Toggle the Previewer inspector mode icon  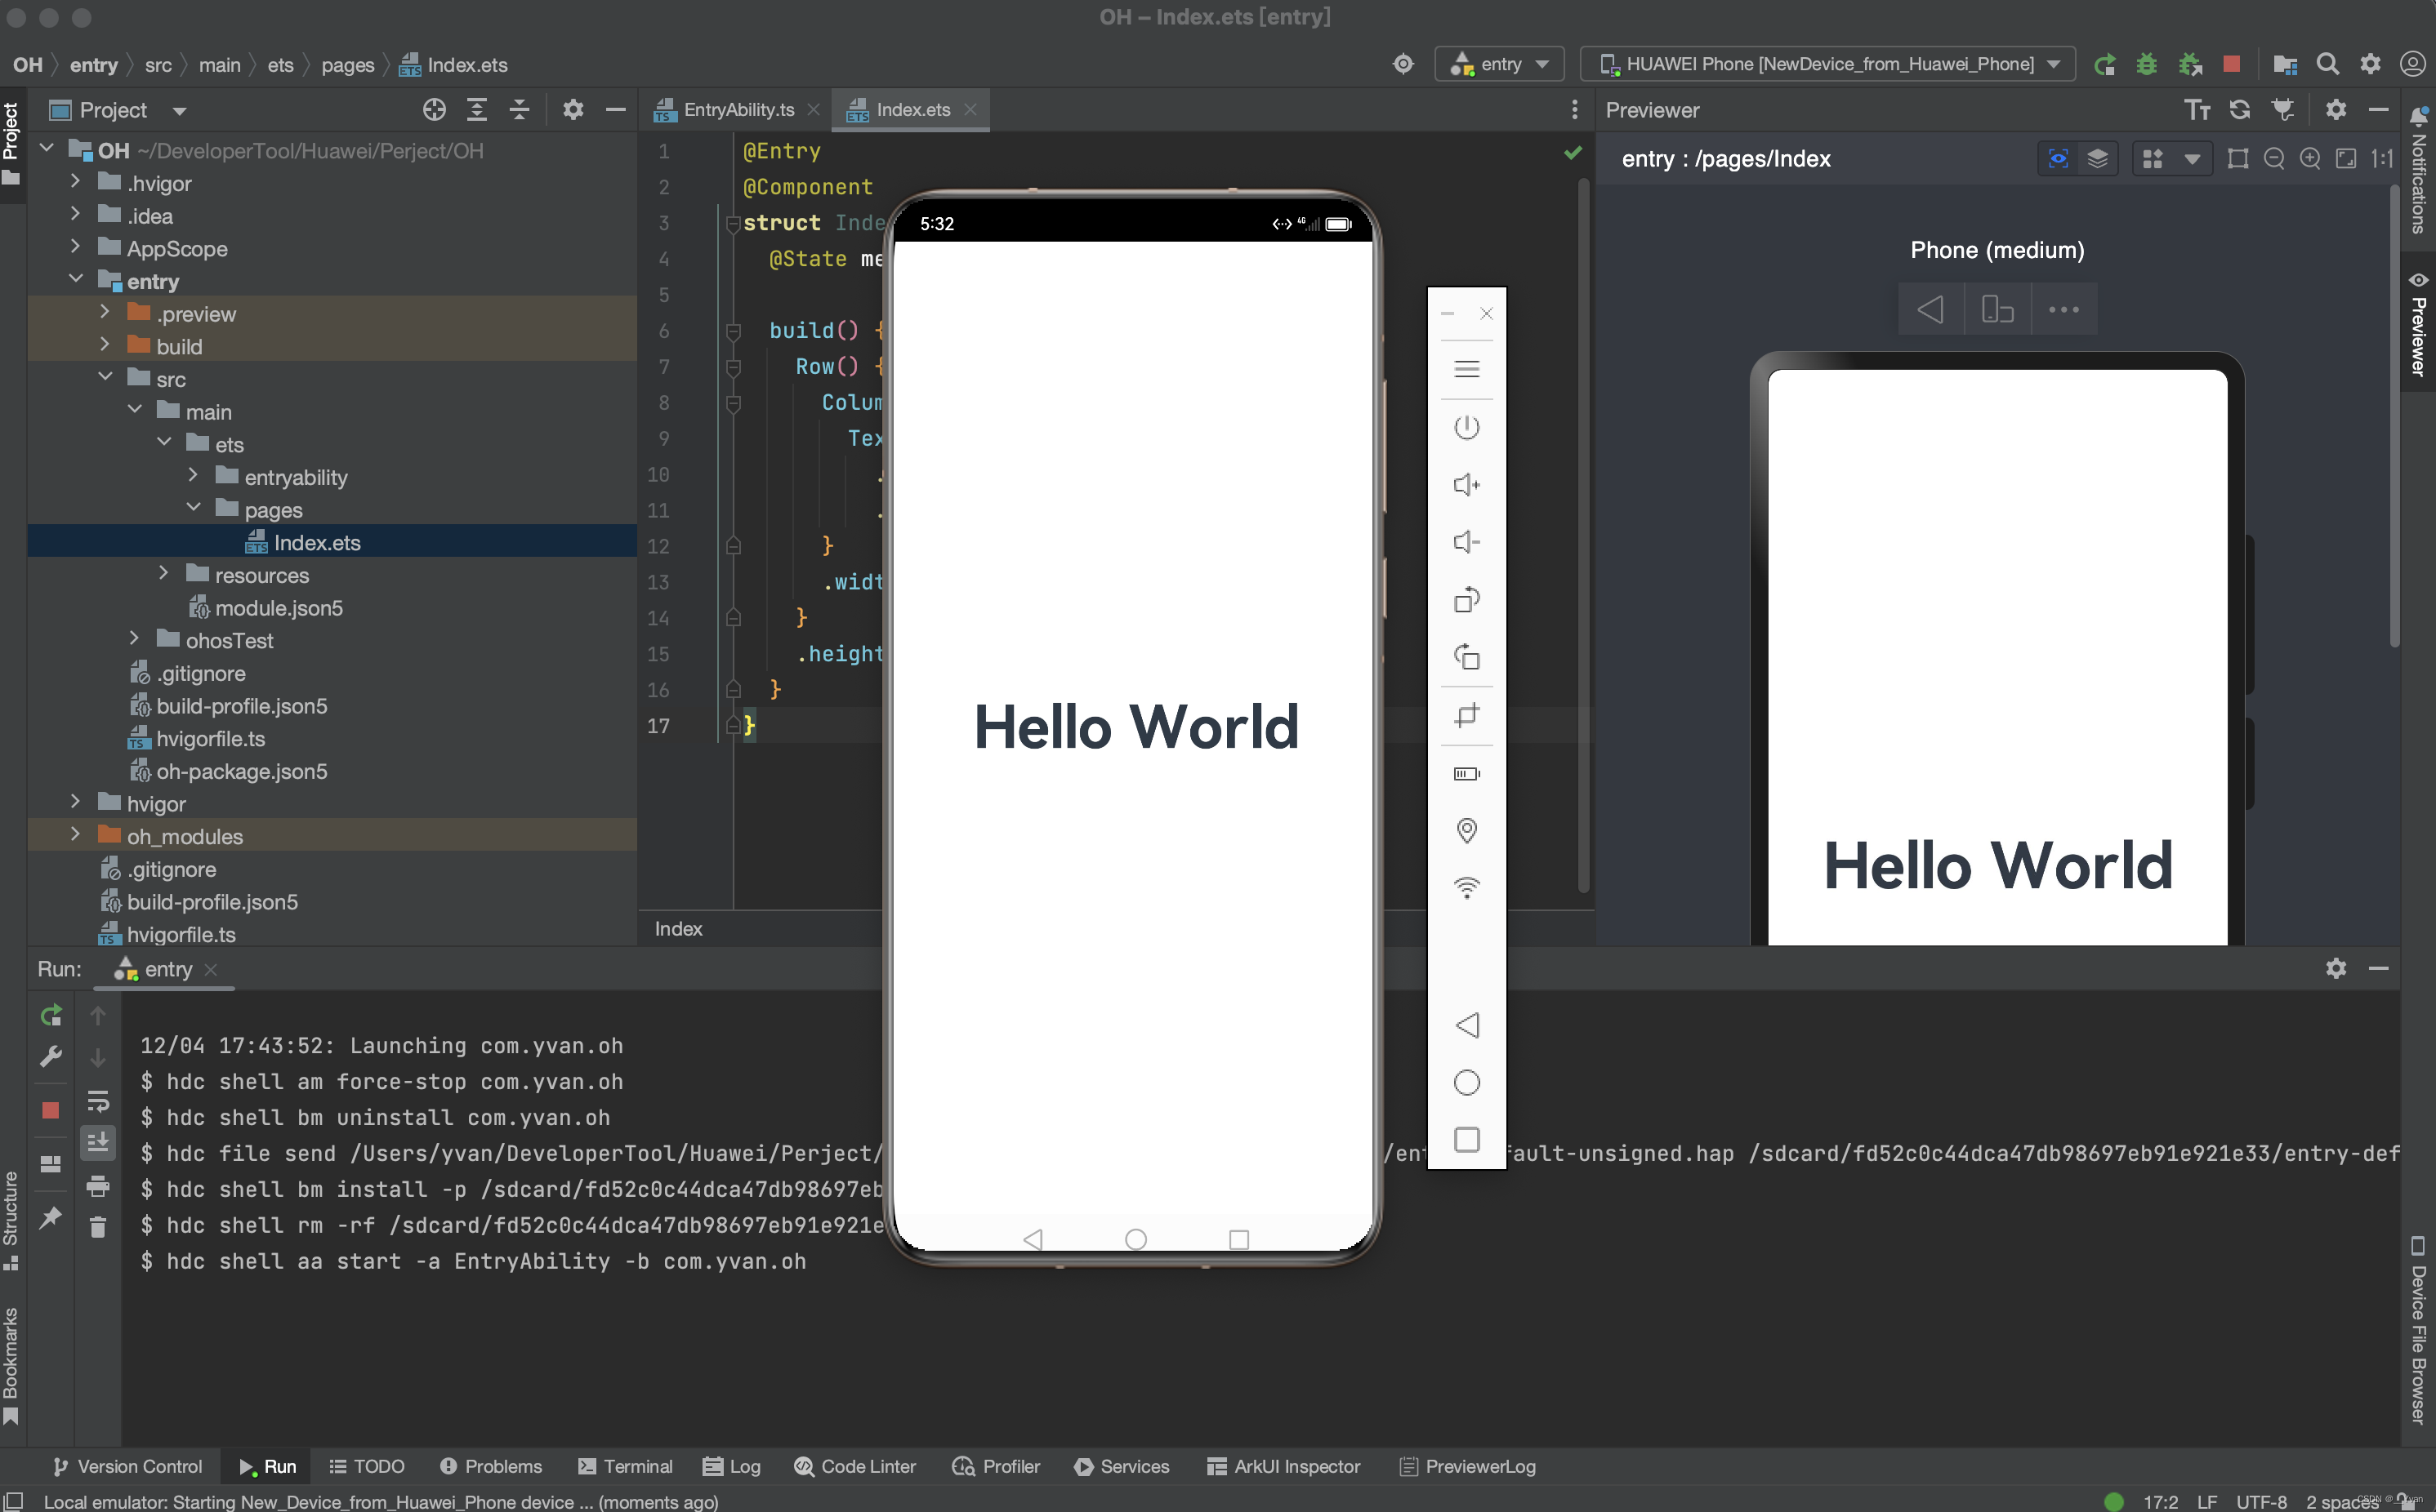point(2058,159)
